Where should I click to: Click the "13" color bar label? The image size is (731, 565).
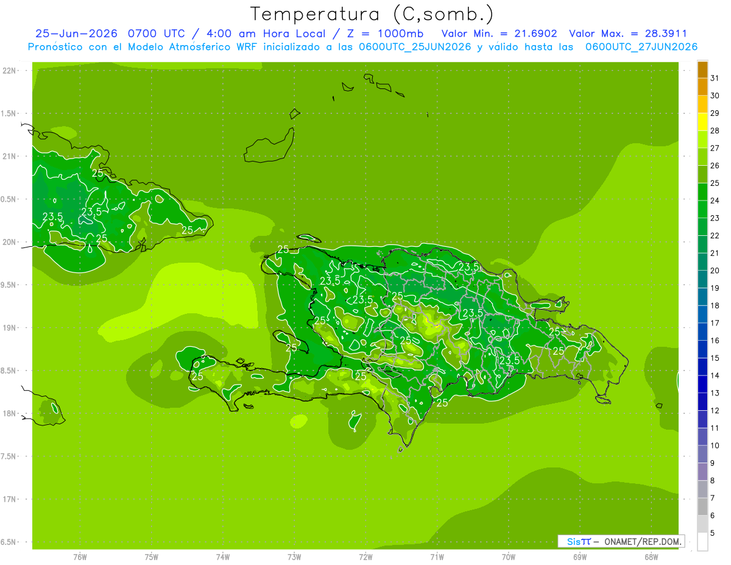(x=715, y=393)
